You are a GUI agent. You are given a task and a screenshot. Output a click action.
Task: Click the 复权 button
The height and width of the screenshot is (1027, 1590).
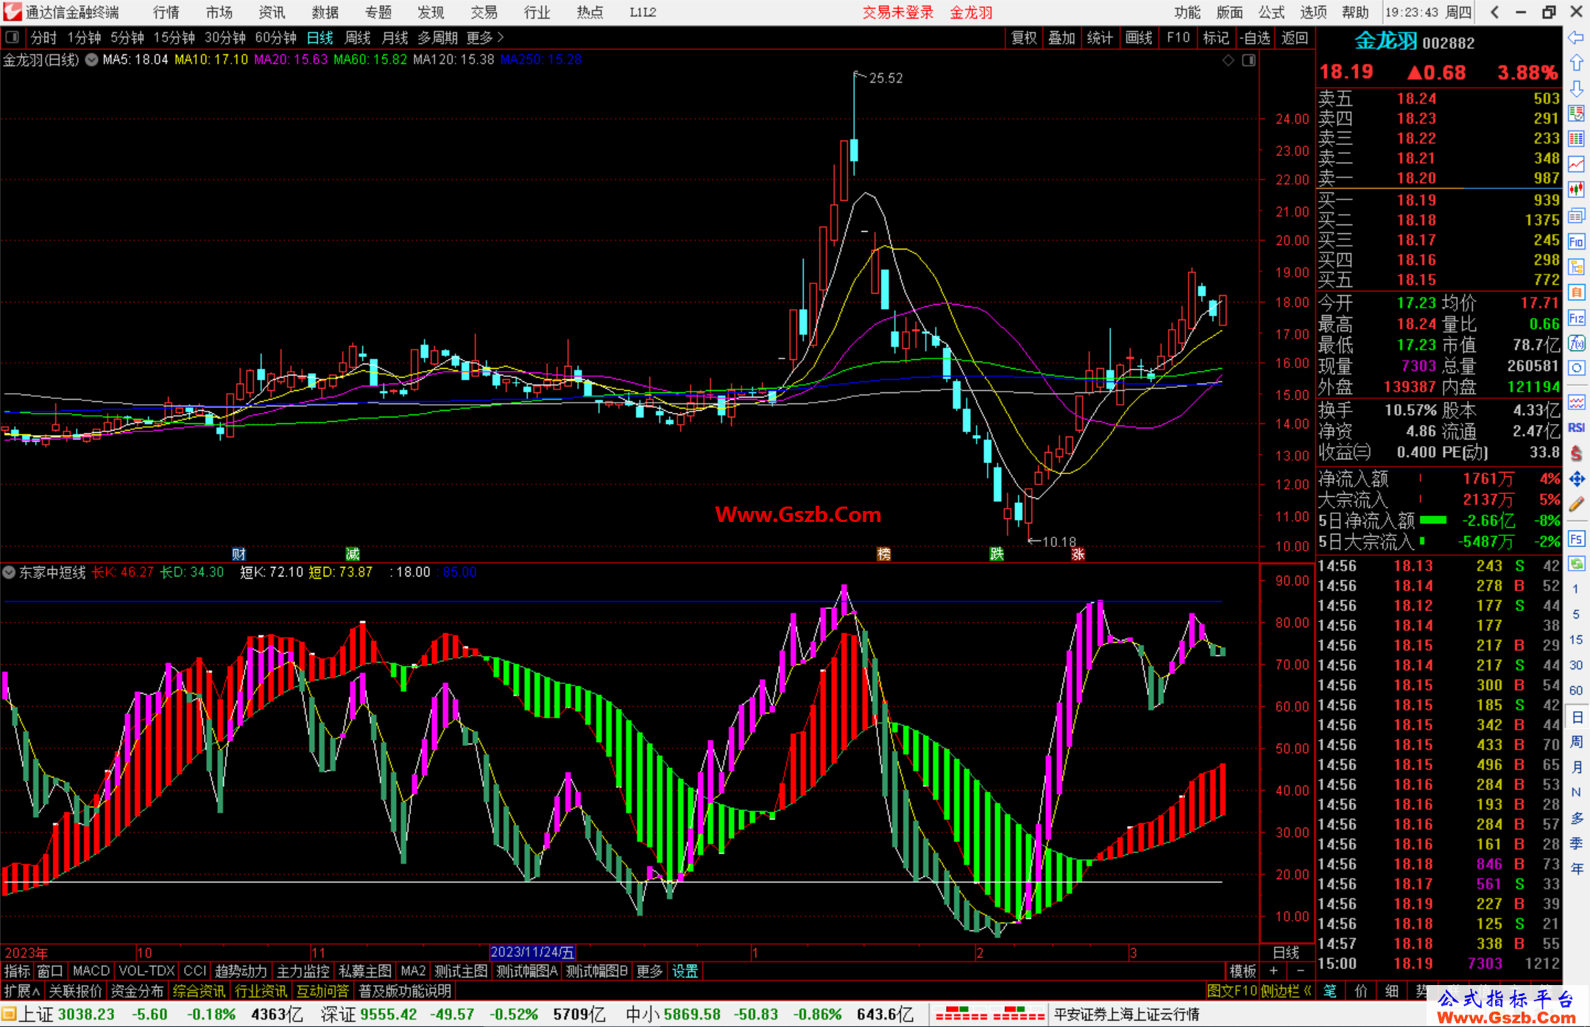[1023, 37]
